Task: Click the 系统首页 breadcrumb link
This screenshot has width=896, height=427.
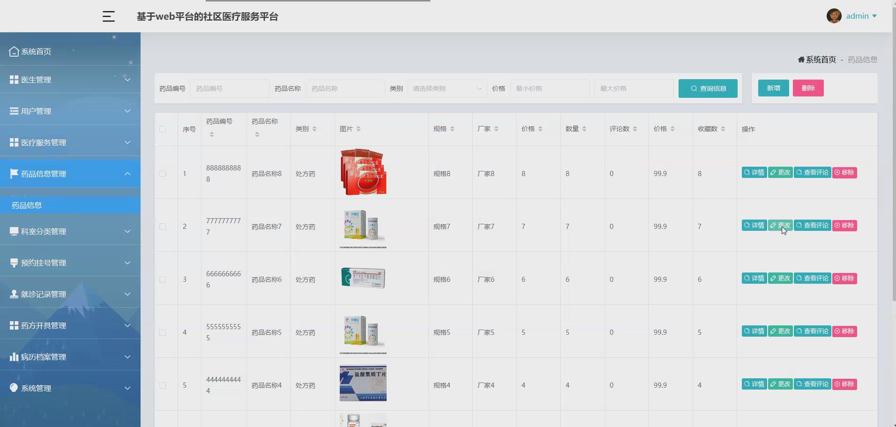Action: click(x=817, y=59)
